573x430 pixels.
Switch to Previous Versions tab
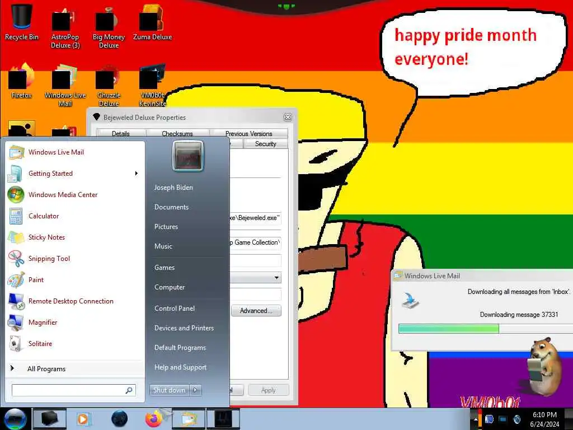click(249, 133)
